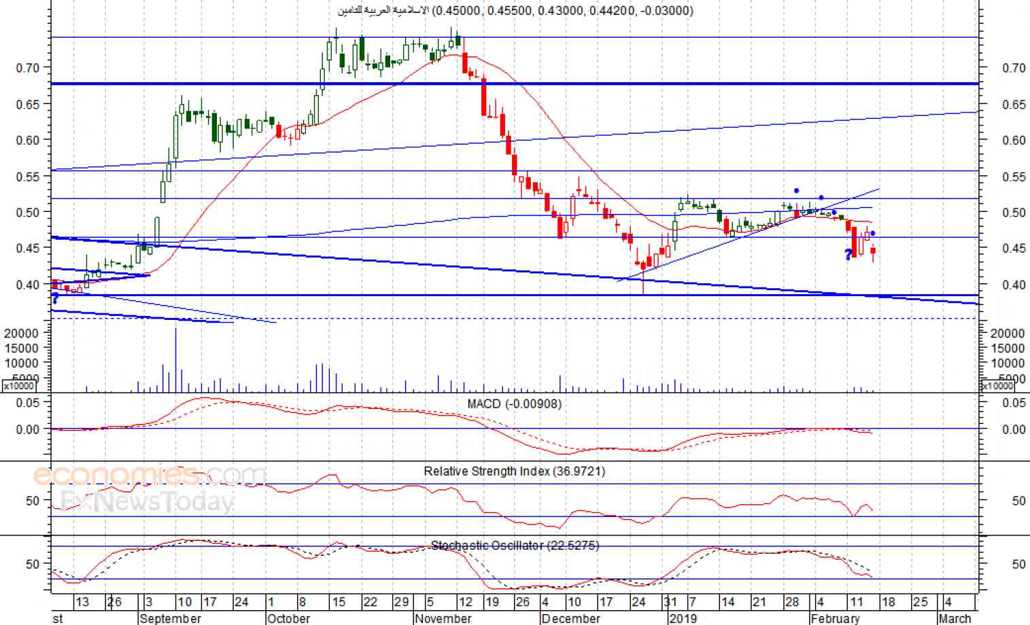This screenshot has width=1030, height=625.
Task: Click date label 29 on time axis
Action: click(402, 602)
